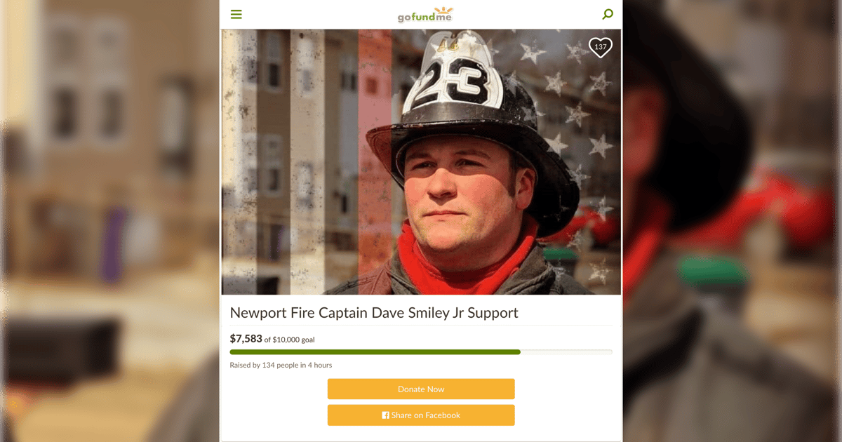Click the Facebook logo in share button
This screenshot has width=842, height=442.
385,415
